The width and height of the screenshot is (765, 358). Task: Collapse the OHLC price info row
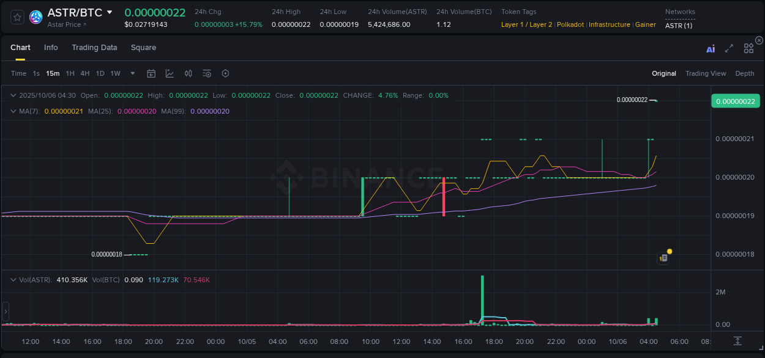coord(13,95)
